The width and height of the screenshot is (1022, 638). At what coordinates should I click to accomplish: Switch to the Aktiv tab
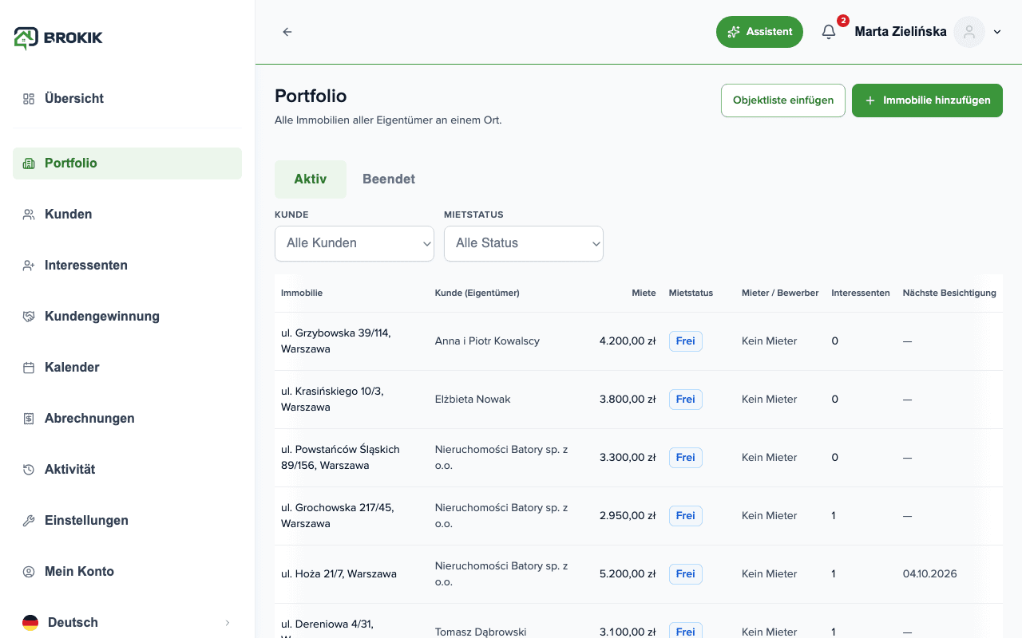coord(311,179)
